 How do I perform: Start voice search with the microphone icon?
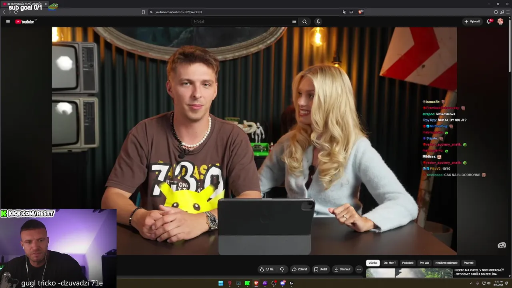click(x=318, y=22)
